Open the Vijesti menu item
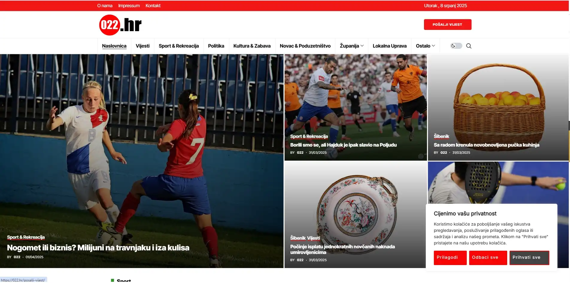The width and height of the screenshot is (570, 283). [x=142, y=46]
